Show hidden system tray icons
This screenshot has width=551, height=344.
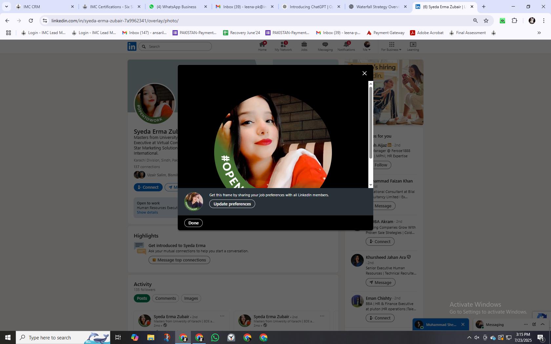(469, 337)
